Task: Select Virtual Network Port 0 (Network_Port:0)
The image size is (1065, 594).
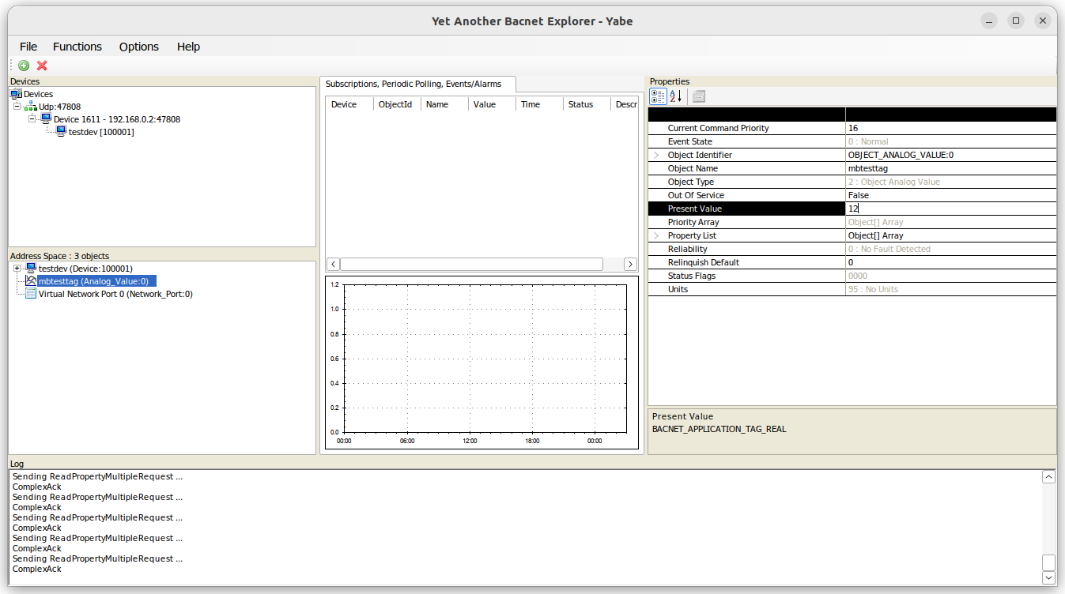Action: 115,294
